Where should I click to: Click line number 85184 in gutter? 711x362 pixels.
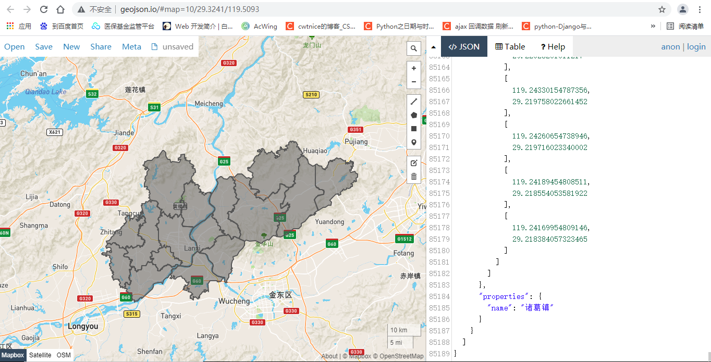[439, 296]
